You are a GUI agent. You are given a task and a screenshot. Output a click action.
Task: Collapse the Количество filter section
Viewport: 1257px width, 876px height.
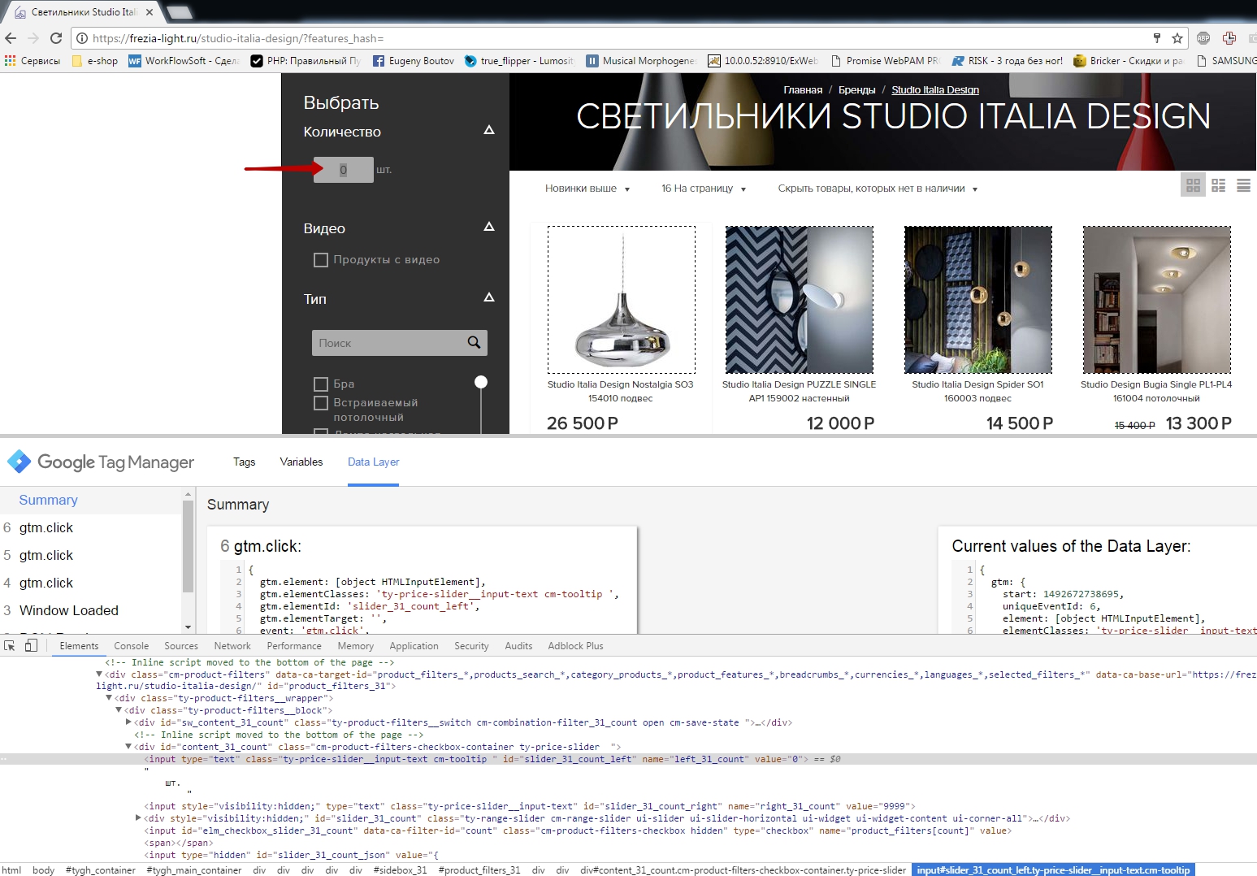coord(488,131)
